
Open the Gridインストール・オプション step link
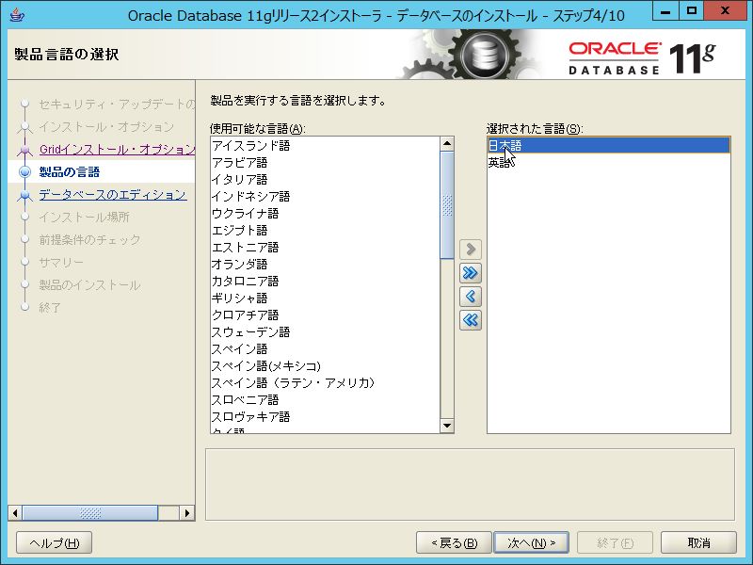[117, 150]
